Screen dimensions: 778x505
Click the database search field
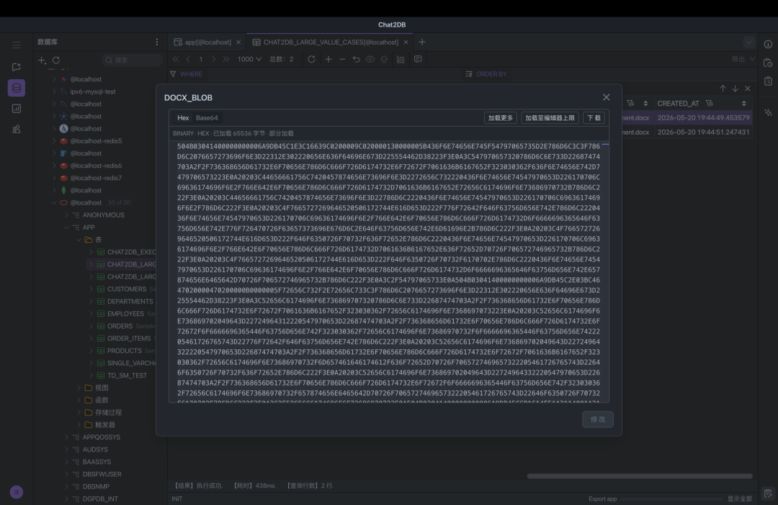[133, 60]
